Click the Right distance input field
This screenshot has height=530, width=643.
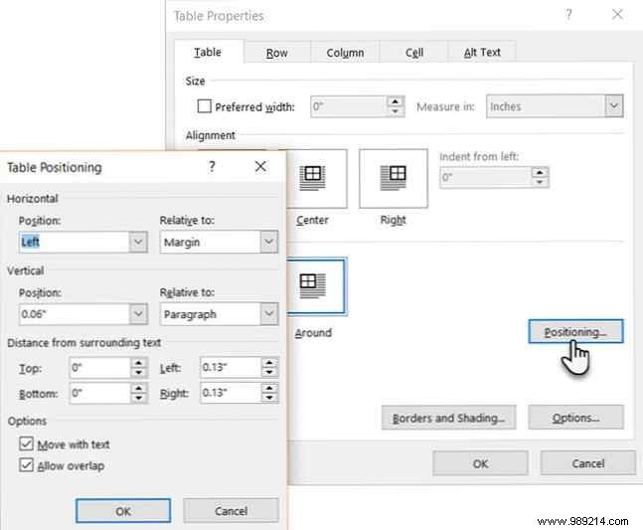(231, 393)
